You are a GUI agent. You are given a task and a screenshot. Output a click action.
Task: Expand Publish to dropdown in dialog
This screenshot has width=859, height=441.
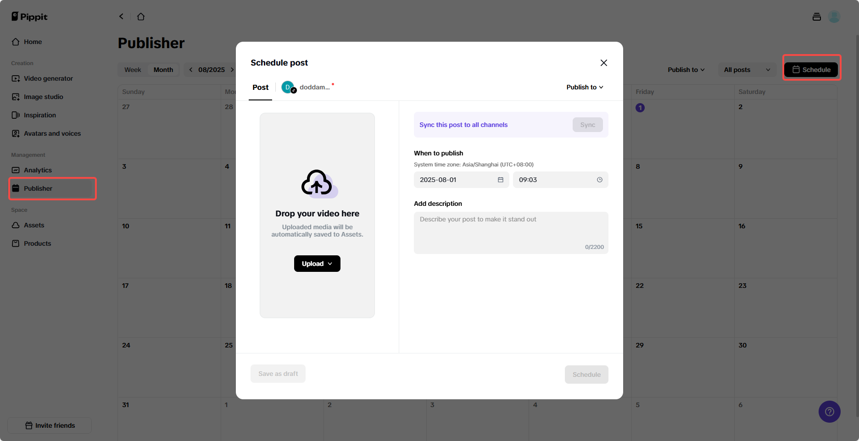click(585, 87)
